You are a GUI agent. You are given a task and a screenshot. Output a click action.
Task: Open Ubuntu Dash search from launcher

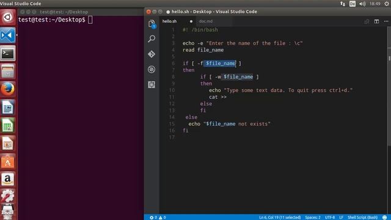point(7,17)
